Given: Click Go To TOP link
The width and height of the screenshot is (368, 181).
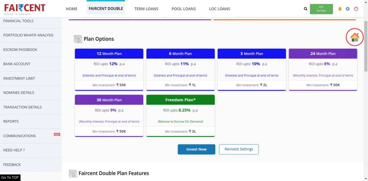Looking at the screenshot, I should pyautogui.click(x=10, y=178).
